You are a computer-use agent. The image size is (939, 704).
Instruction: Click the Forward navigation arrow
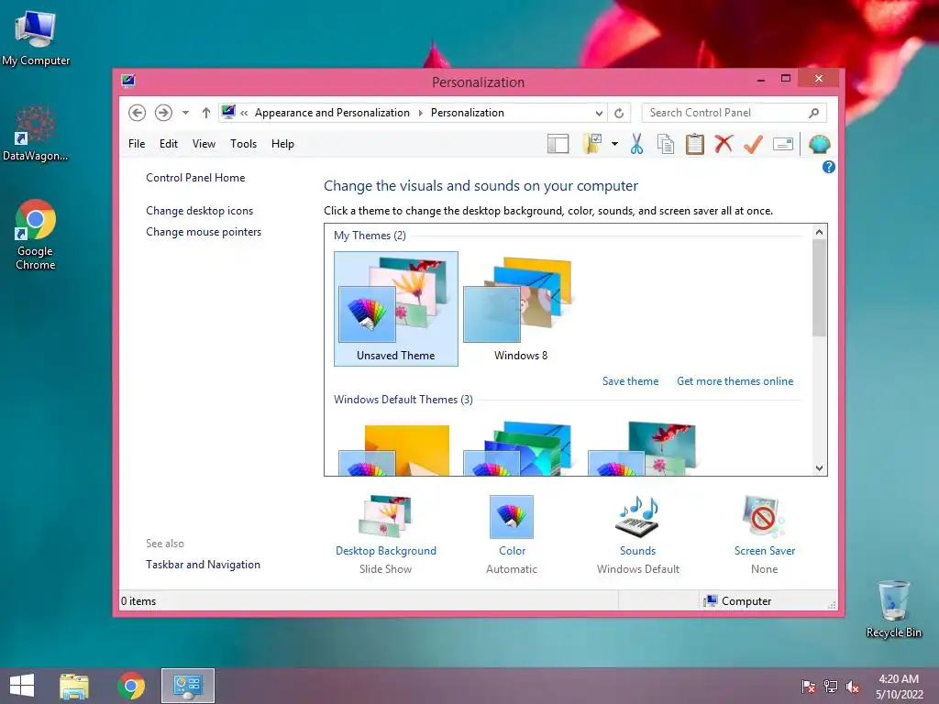(163, 113)
